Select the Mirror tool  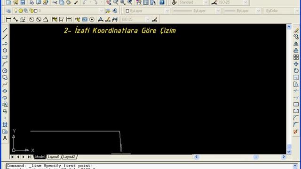[x=296, y=44]
